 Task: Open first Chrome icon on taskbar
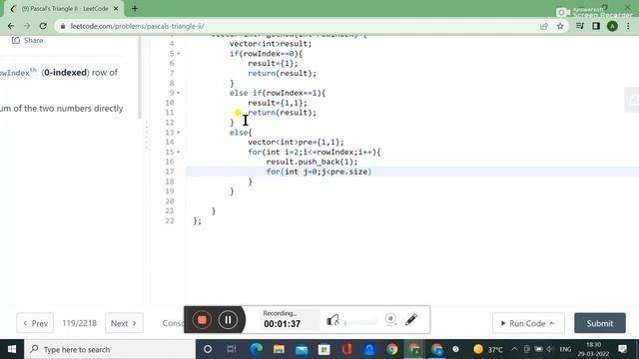(392, 349)
